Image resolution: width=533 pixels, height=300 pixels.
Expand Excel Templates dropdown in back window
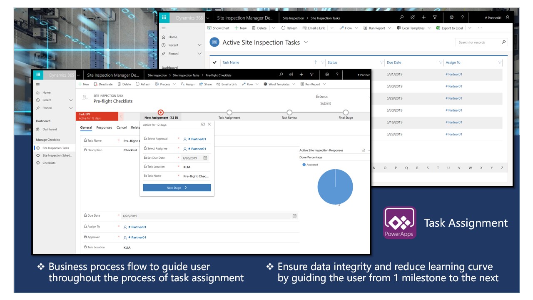pos(430,28)
